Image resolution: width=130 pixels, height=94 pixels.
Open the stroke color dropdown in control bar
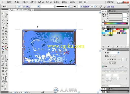pyautogui.click(x=24, y=6)
